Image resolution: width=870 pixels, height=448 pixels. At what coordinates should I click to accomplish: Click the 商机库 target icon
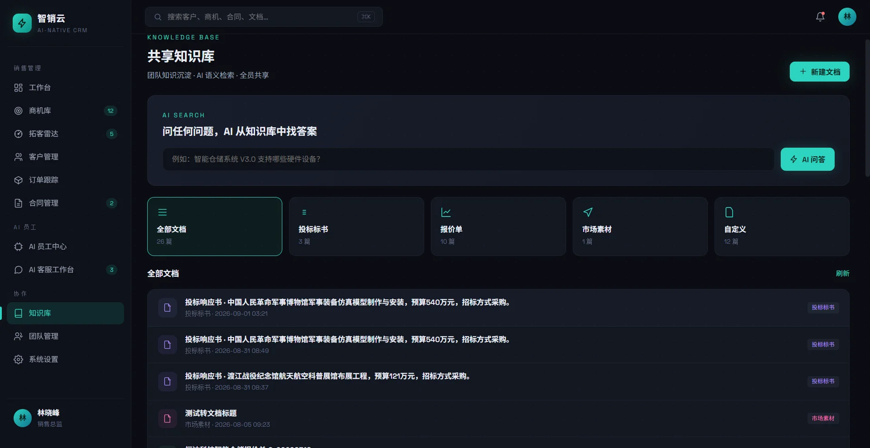18,111
